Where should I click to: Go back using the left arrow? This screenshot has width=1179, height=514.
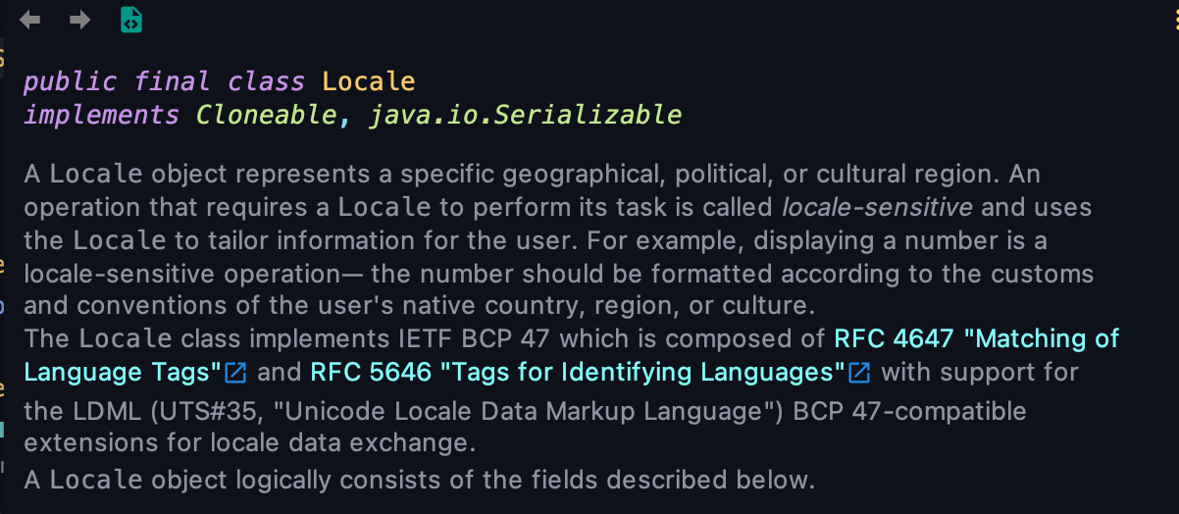click(x=30, y=20)
